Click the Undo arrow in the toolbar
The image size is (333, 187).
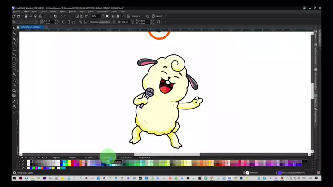tap(62, 16)
